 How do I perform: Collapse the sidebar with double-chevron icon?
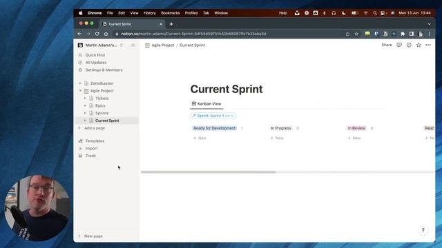coord(133,45)
